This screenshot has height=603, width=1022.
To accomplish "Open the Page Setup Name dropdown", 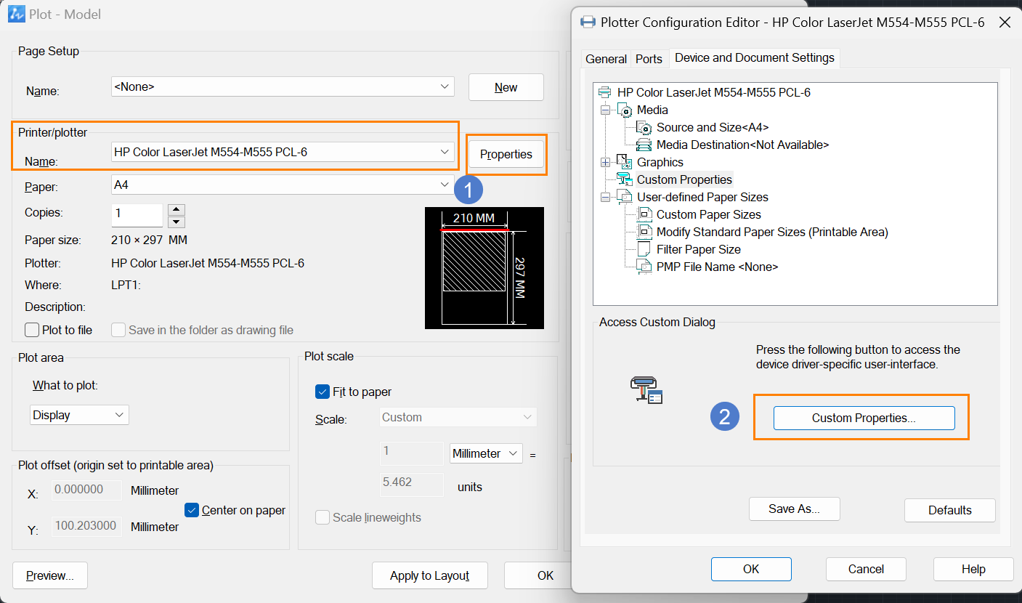I will 283,86.
